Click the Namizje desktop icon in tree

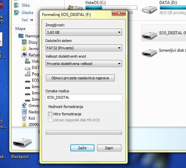21,36
